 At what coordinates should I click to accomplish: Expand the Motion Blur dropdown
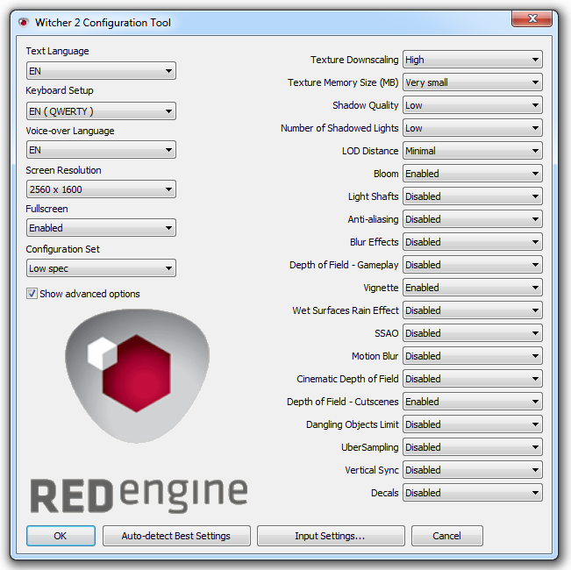coord(472,356)
